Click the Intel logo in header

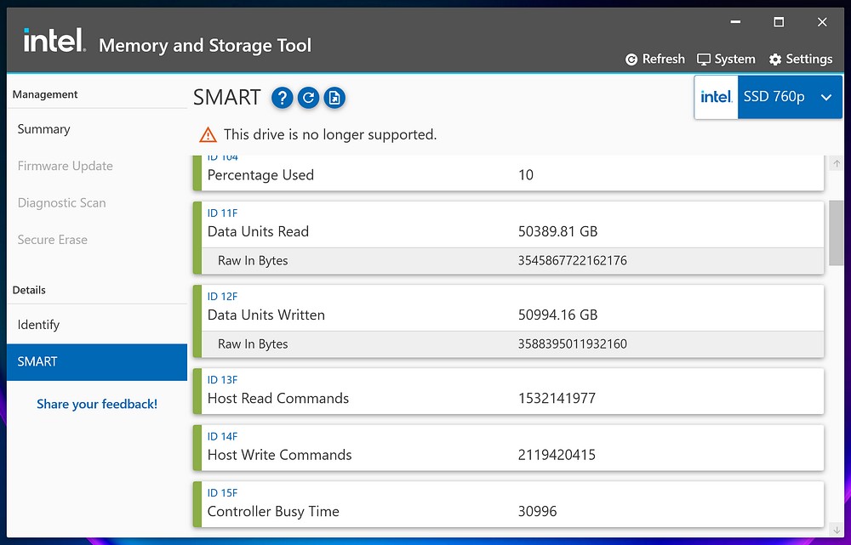tap(54, 40)
